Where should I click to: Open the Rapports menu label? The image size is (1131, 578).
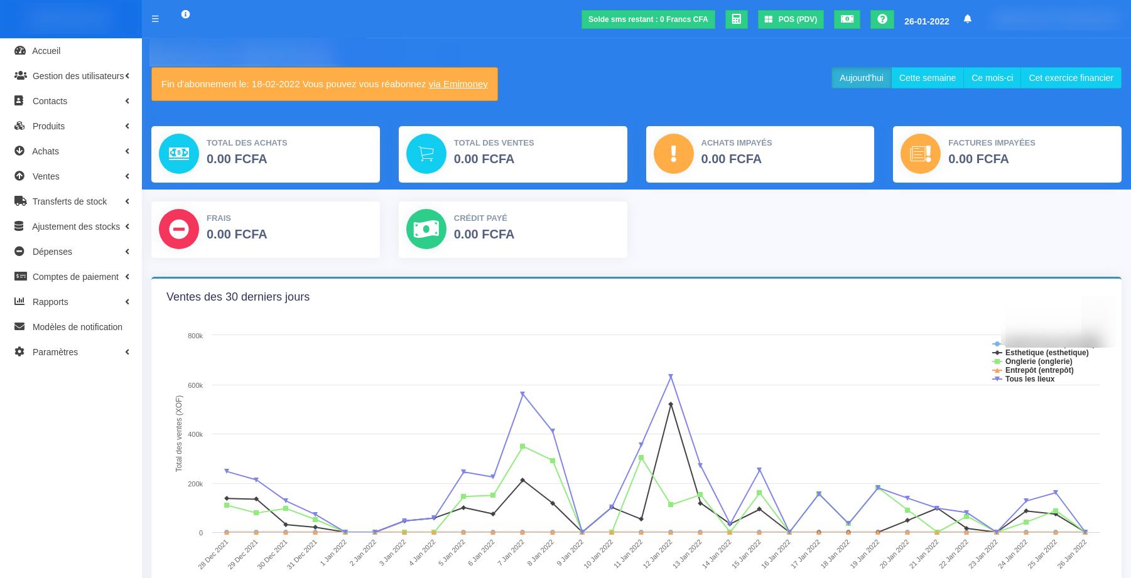click(50, 302)
